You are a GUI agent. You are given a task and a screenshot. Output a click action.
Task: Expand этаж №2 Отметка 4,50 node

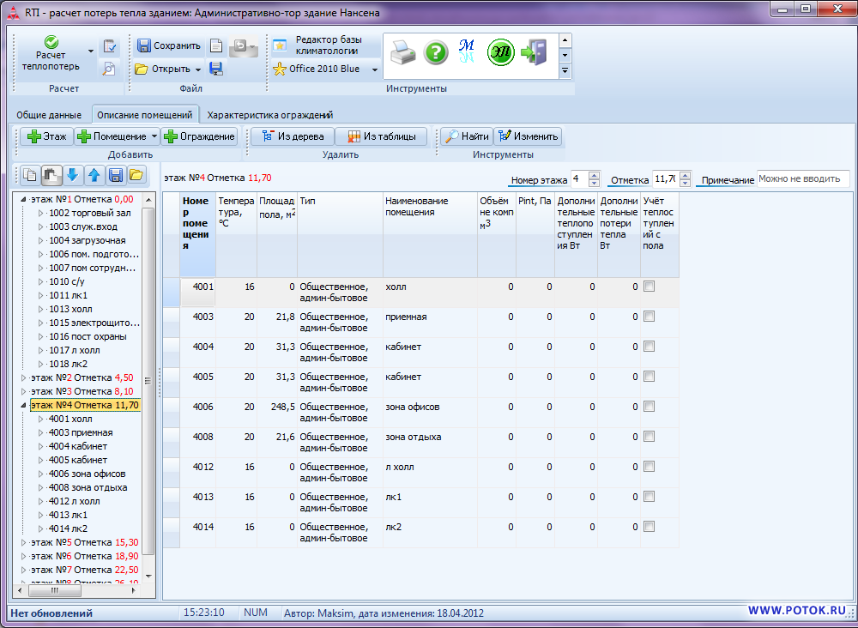pos(23,377)
